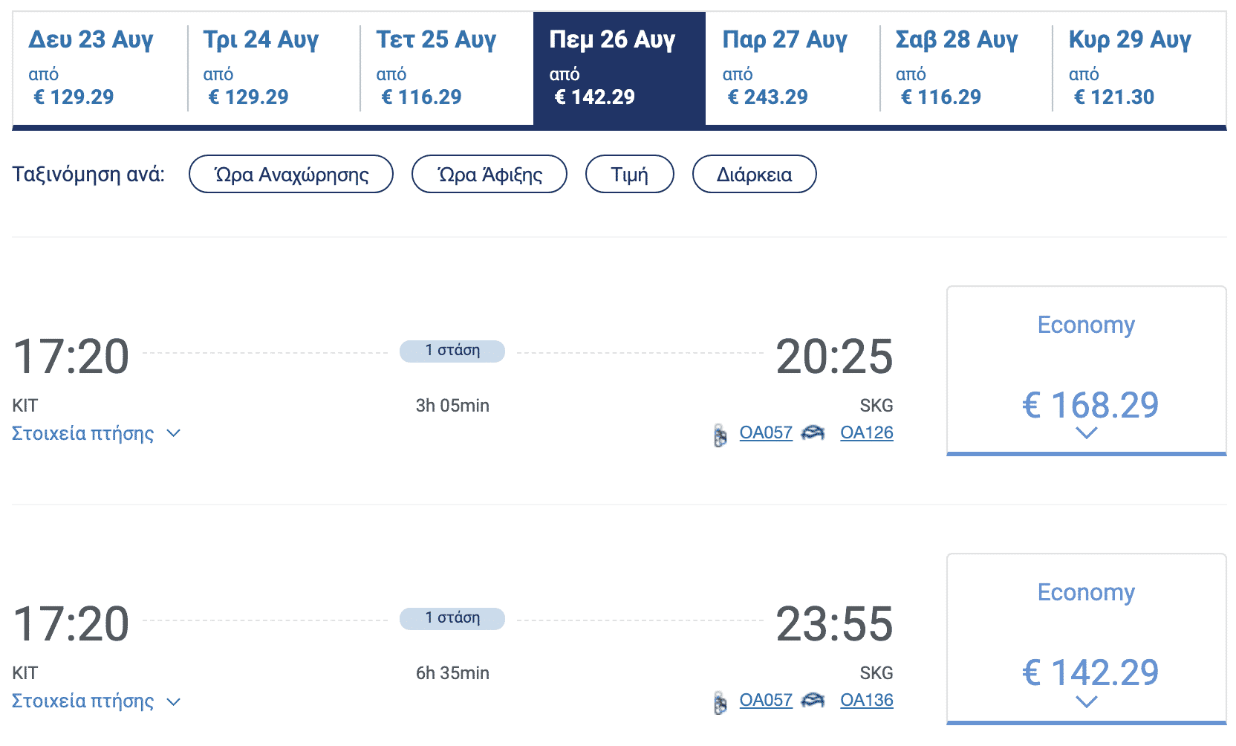1236x746 pixels.
Task: Sort flights by Τιμή
Action: coord(629,175)
